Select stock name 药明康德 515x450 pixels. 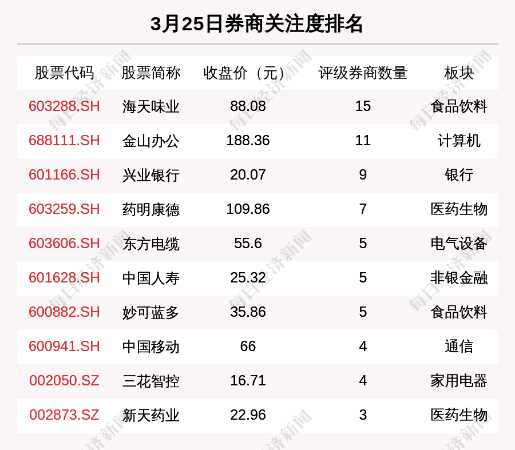[x=150, y=210]
